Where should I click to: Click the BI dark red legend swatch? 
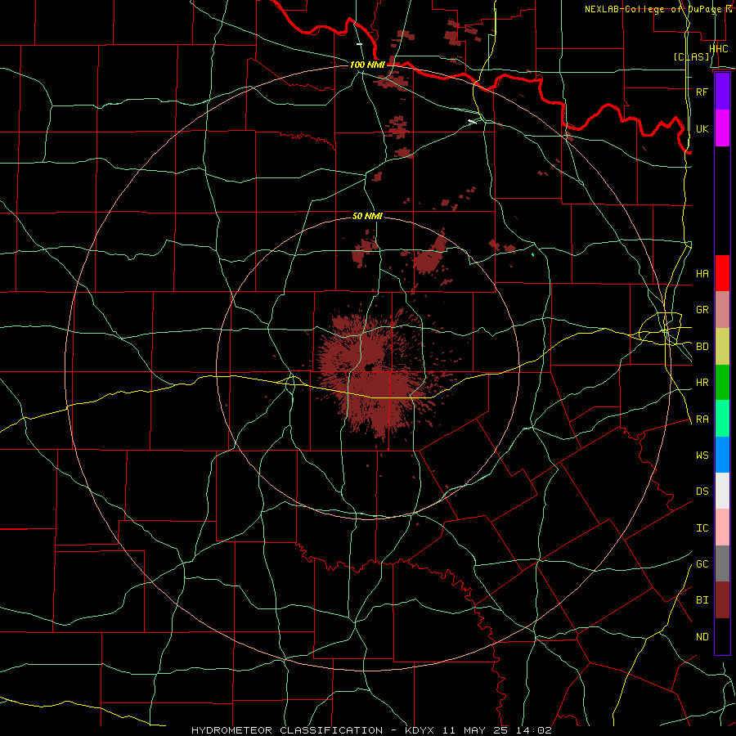point(722,600)
